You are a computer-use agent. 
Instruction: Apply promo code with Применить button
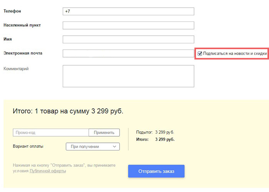point(104,132)
